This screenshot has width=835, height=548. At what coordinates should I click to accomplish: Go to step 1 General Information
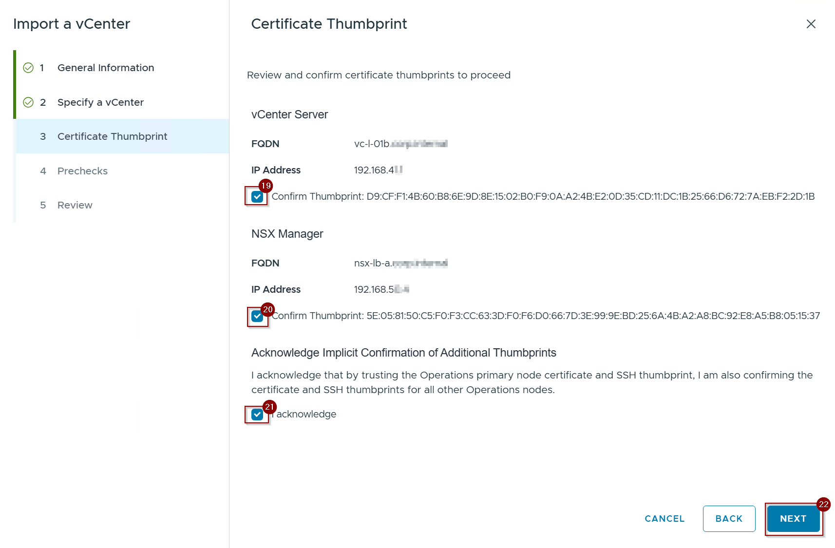pos(105,68)
